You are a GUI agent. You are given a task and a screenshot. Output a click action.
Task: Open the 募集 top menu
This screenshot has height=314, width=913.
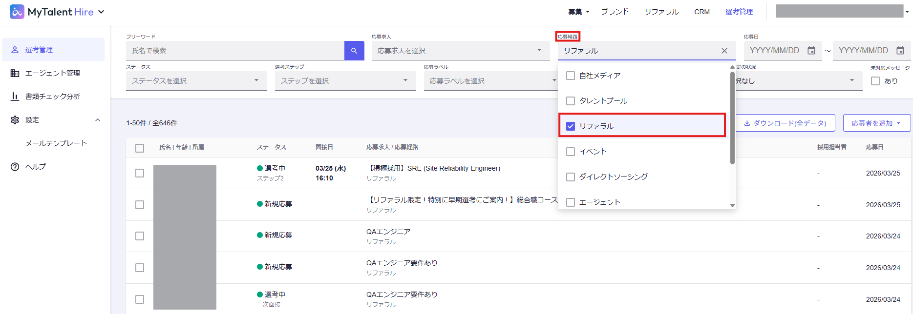click(578, 12)
